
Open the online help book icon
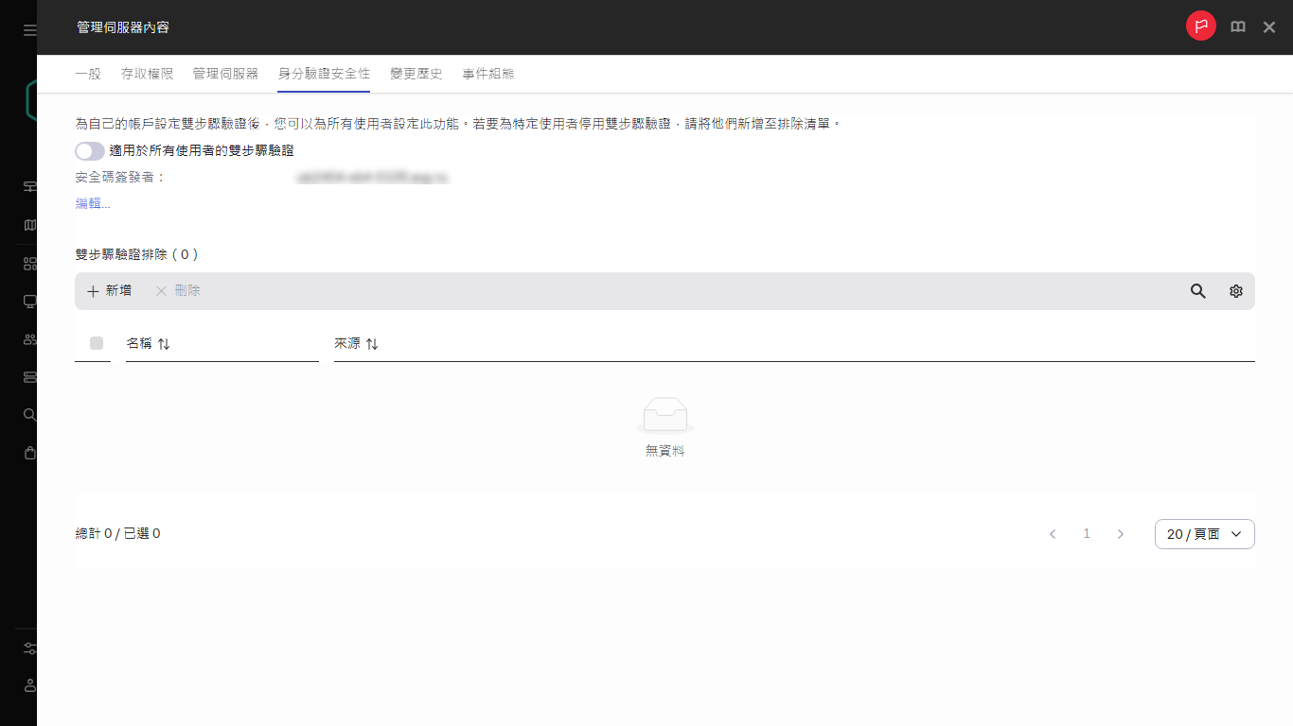click(1237, 26)
